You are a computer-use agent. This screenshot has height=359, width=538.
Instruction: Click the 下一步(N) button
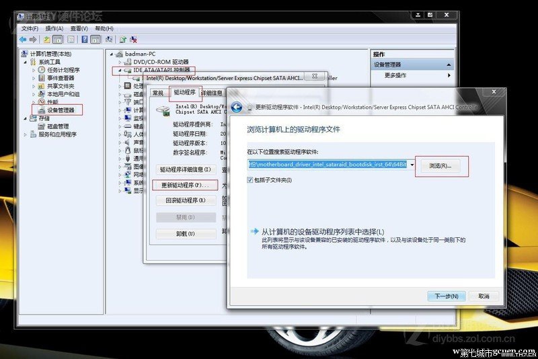[x=447, y=296]
